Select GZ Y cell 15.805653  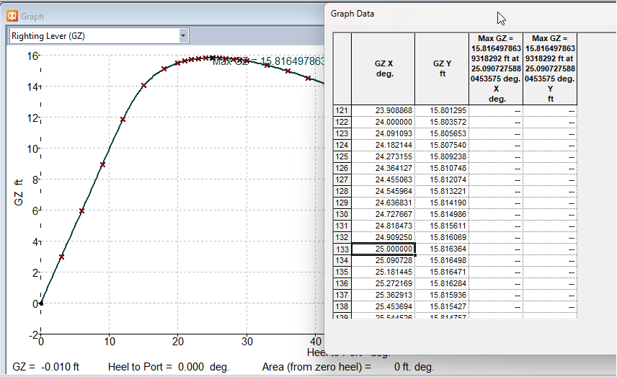click(x=442, y=134)
